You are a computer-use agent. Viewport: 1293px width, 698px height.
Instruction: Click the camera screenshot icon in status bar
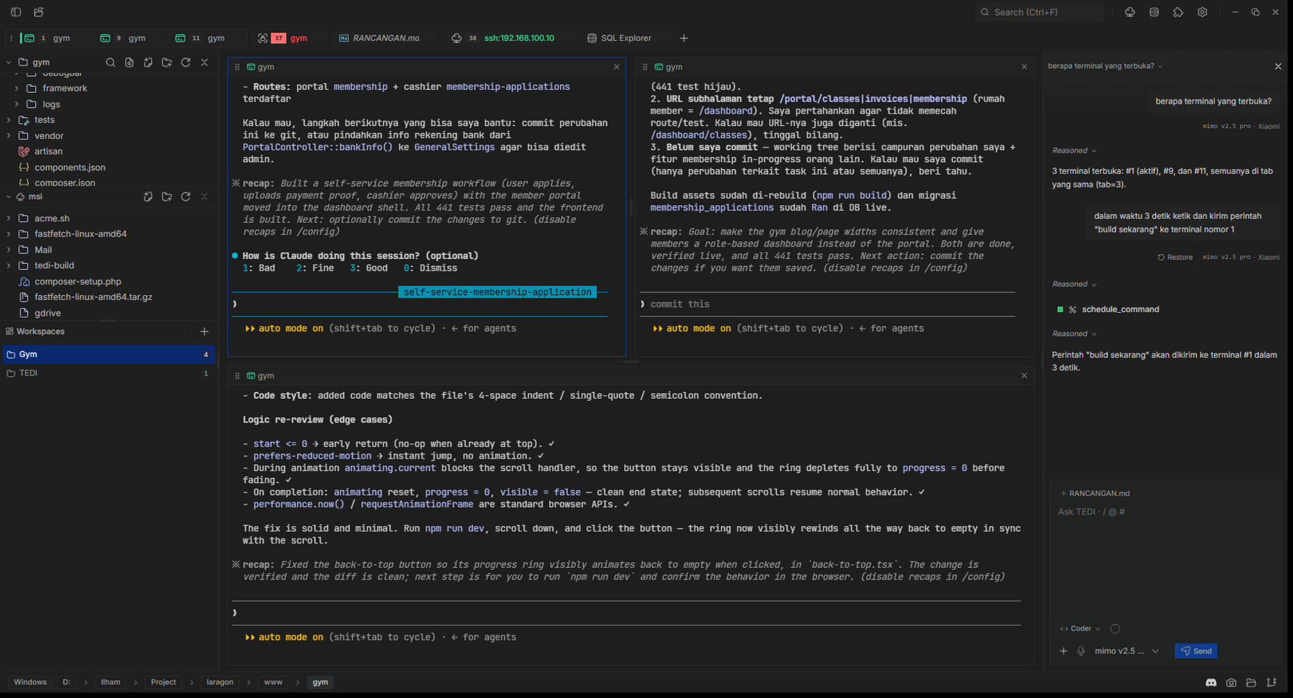(x=1231, y=682)
